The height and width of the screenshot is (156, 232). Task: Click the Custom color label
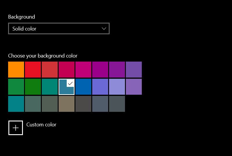click(41, 125)
